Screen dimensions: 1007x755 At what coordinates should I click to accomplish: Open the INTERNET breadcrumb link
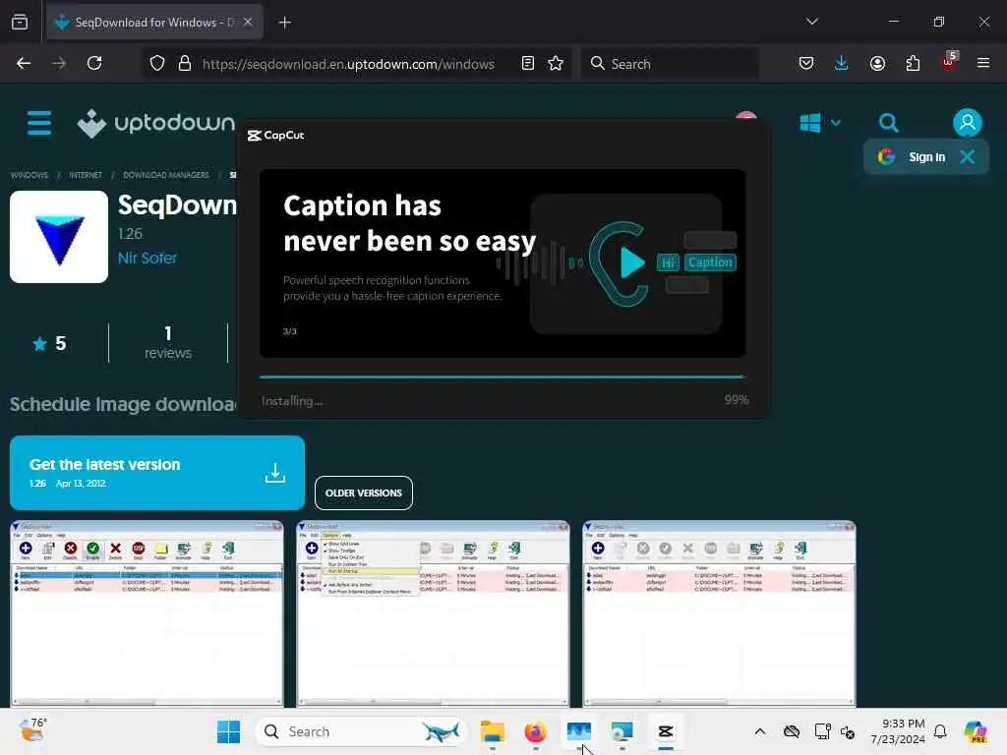pyautogui.click(x=86, y=175)
